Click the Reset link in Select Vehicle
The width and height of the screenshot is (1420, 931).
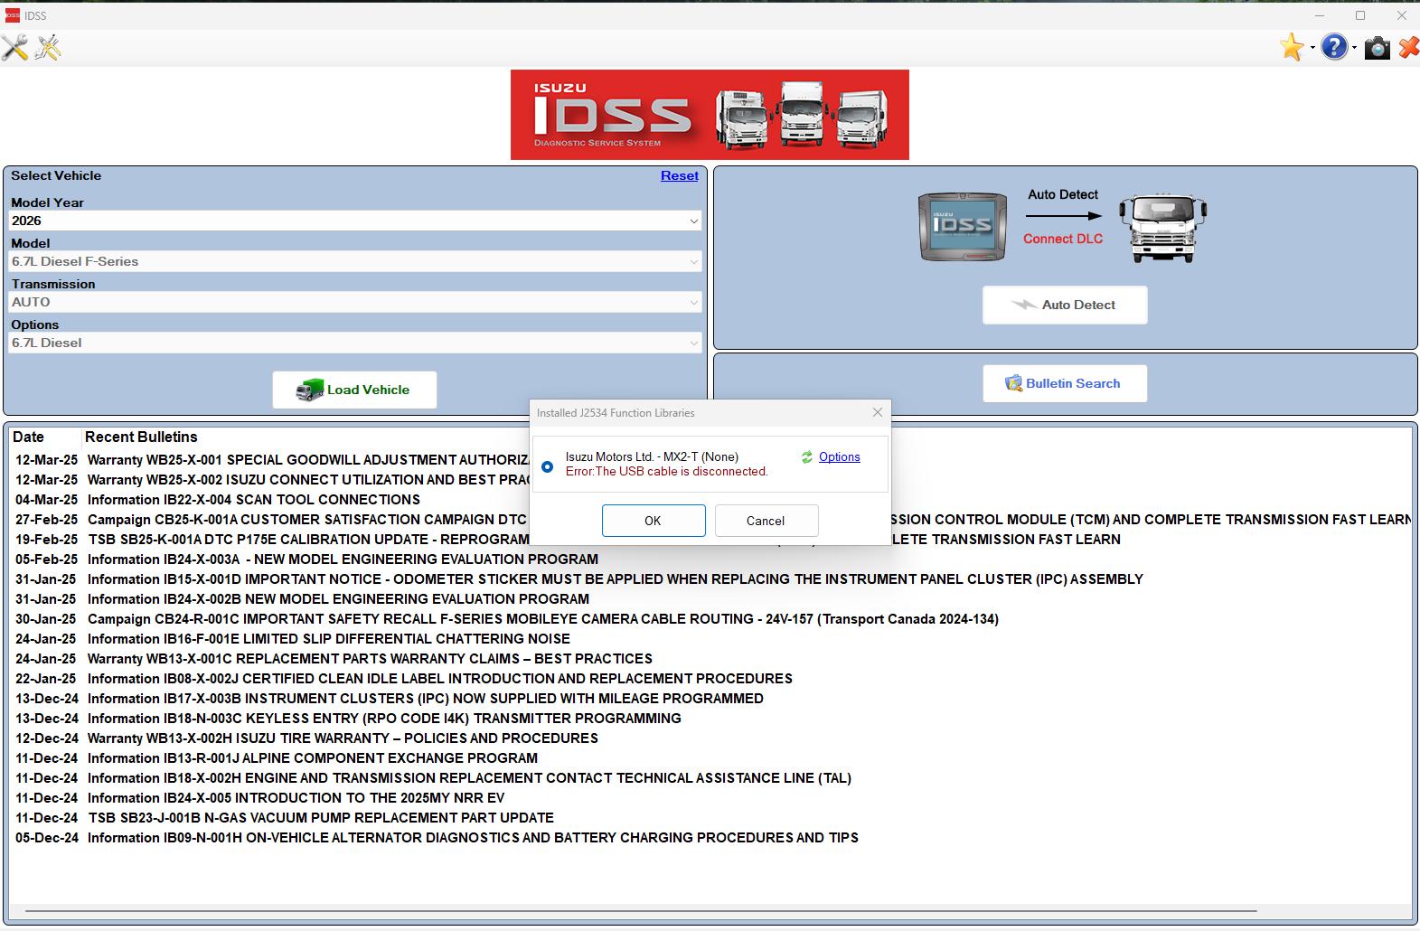pyautogui.click(x=680, y=175)
